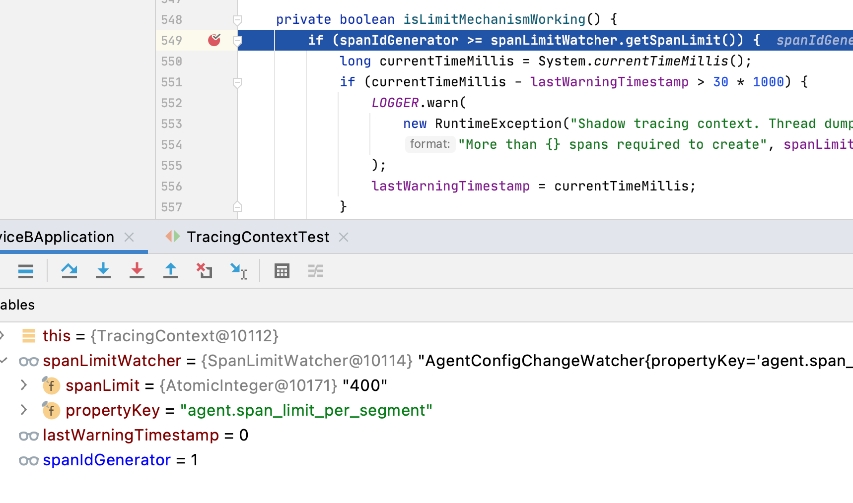Click the Show Execution Point icon

point(26,271)
